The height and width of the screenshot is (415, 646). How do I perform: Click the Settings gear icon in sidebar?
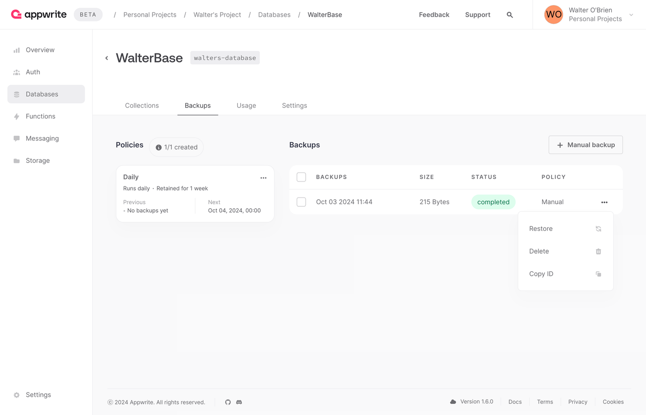(x=17, y=395)
